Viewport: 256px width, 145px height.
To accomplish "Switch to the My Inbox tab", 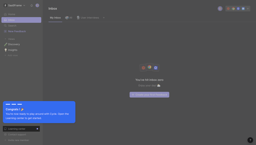I will 55,18.
